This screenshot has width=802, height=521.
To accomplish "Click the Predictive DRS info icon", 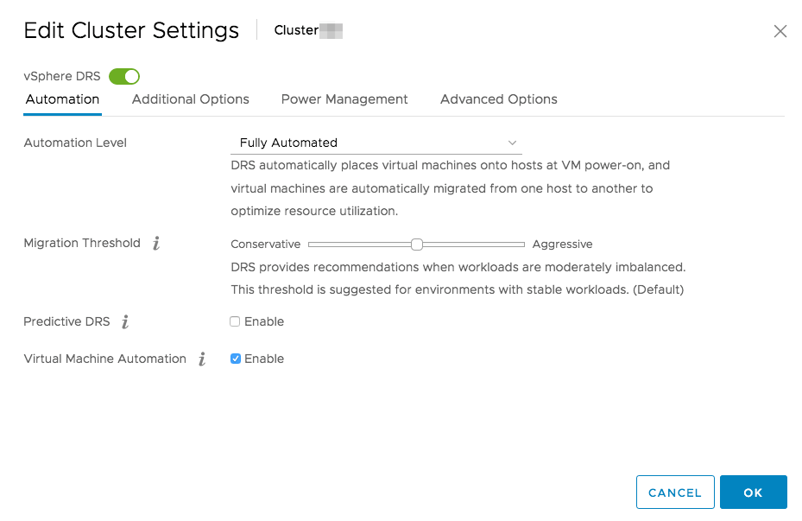I will 125,322.
